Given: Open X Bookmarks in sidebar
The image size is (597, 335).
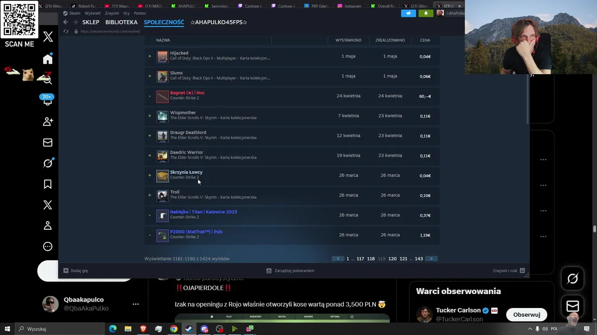Looking at the screenshot, I should pos(48,184).
